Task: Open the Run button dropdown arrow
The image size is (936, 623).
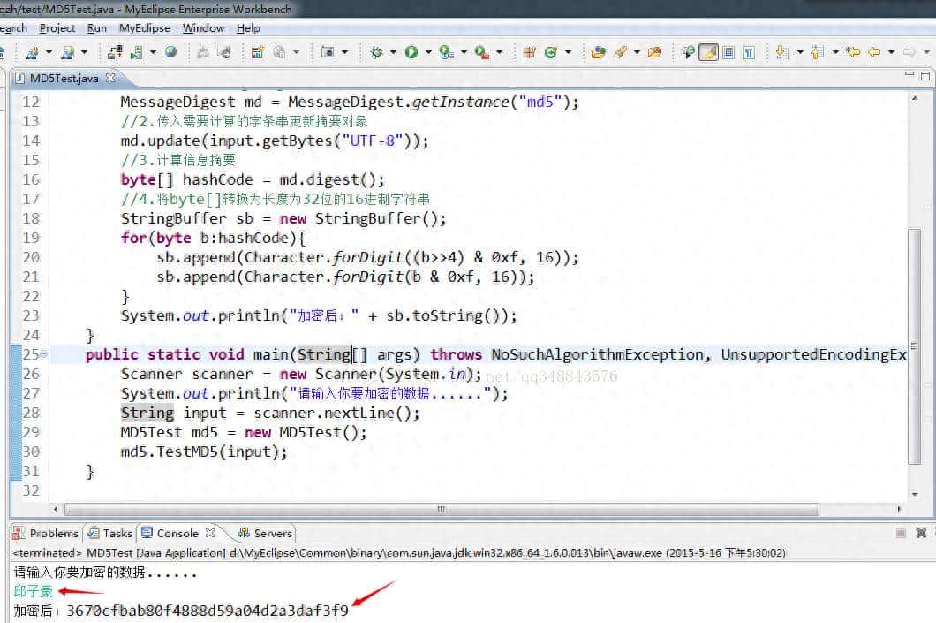Action: 427,53
